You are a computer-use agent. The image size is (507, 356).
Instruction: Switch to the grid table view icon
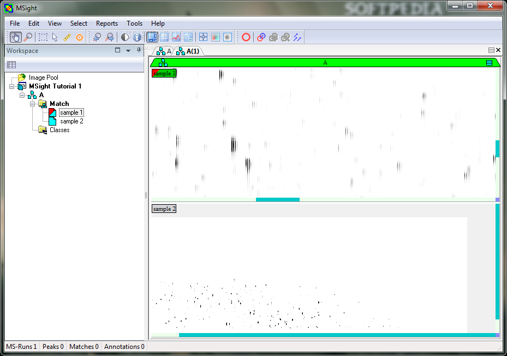click(164, 37)
